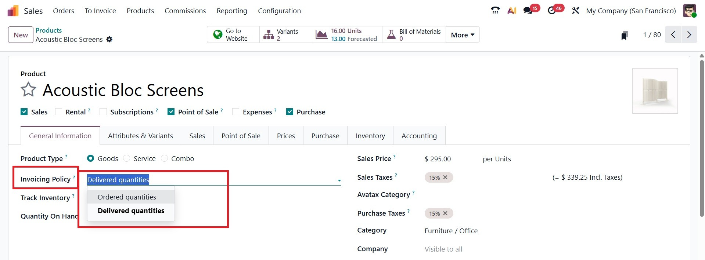
Task: Click the product image thumbnail
Action: [655, 91]
